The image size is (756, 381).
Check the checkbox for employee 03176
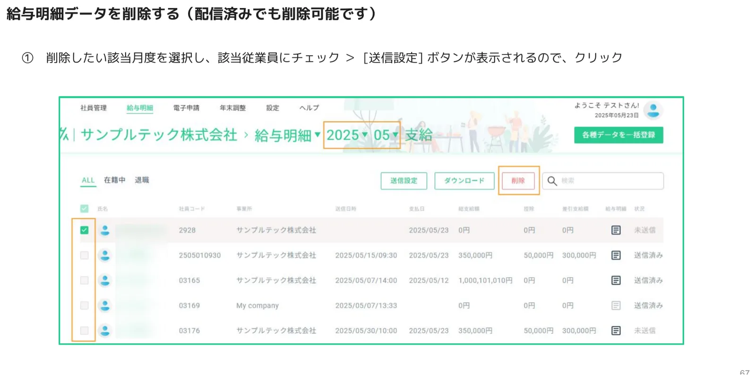pos(84,331)
